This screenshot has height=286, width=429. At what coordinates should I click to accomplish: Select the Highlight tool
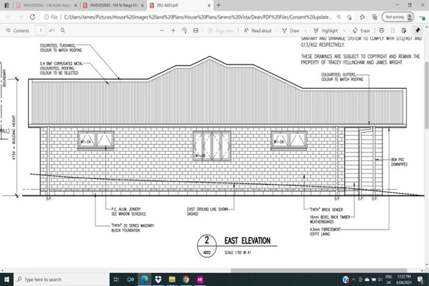coord(326,31)
